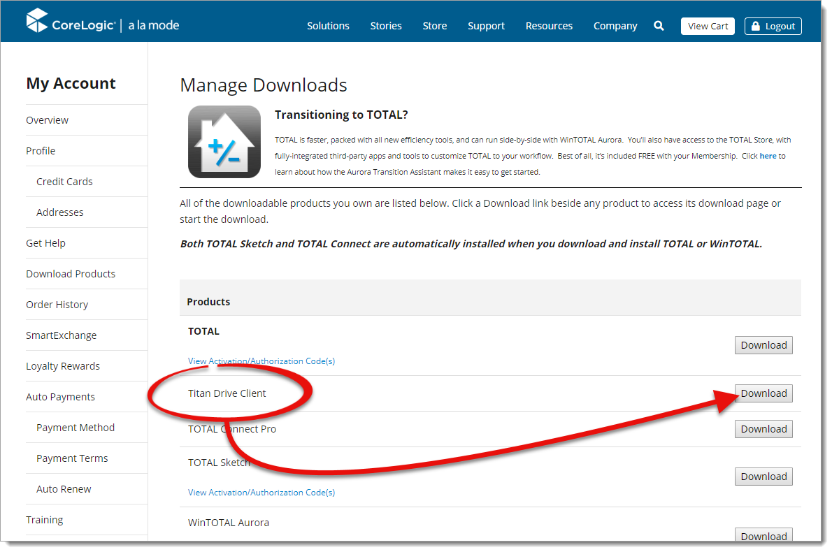Open the Solutions menu
This screenshot has width=832, height=552.
[x=328, y=26]
